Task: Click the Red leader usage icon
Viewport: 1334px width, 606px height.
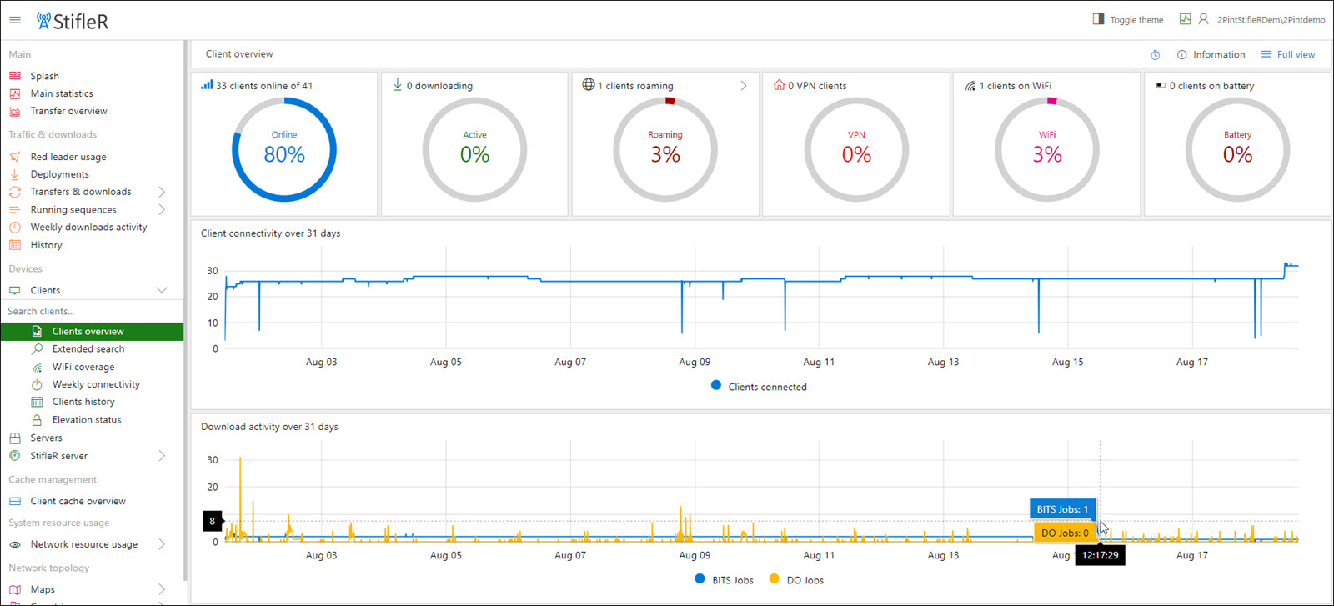Action: pos(15,157)
